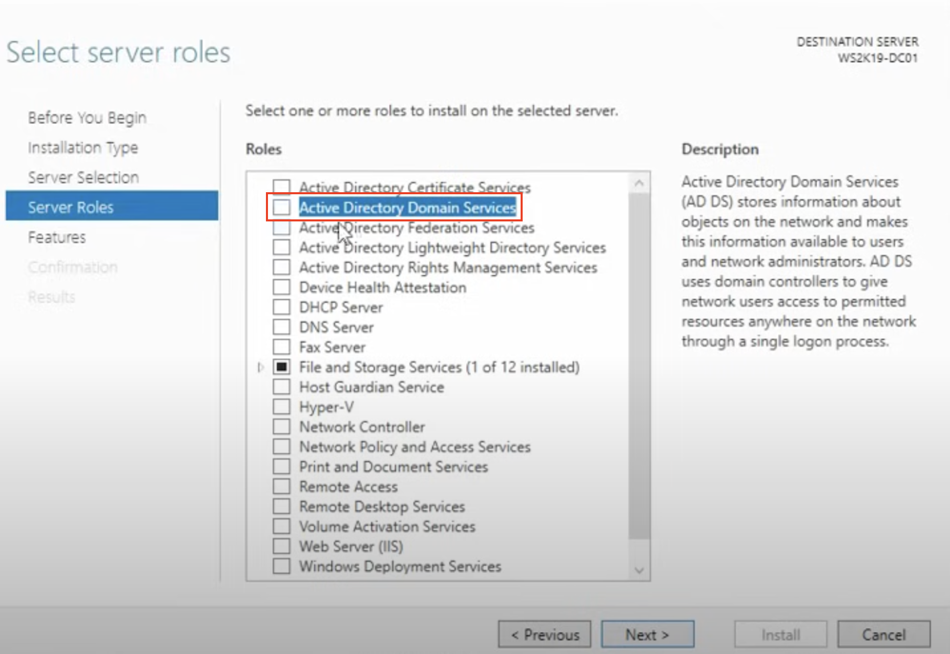Go to the Before You Begin step
Screen dimensions: 950x654
tap(87, 117)
